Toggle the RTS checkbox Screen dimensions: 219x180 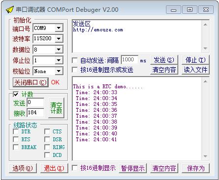pyautogui.click(x=16, y=139)
